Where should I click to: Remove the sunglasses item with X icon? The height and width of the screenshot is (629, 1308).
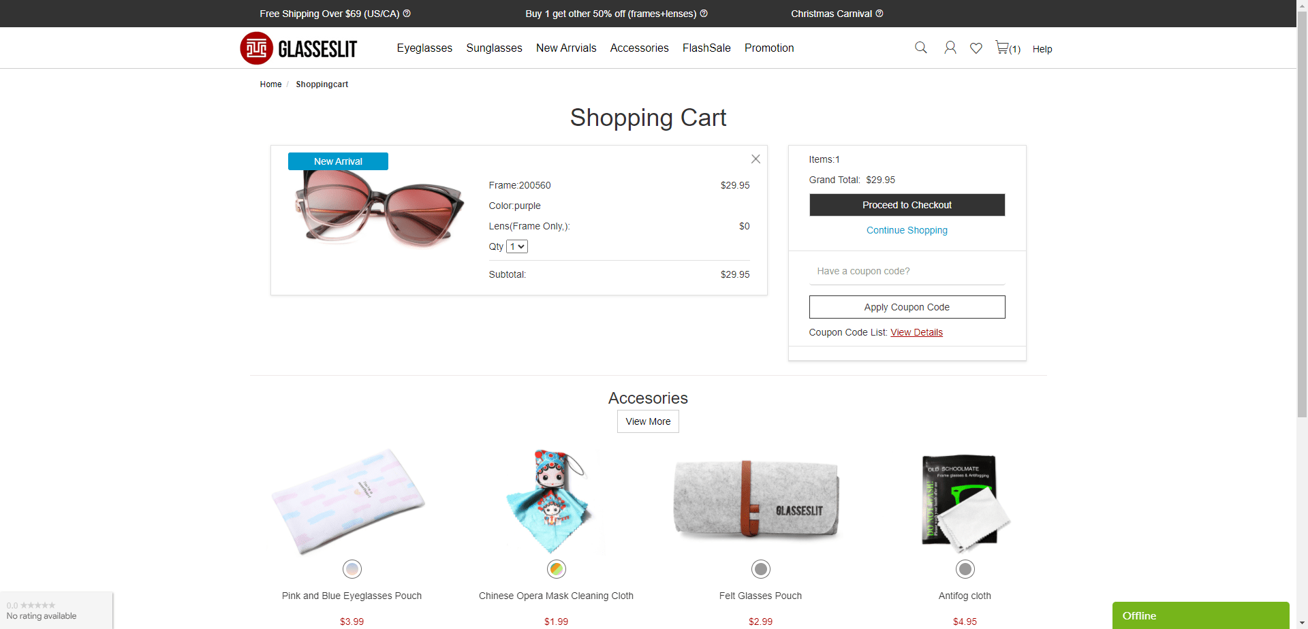(x=756, y=159)
